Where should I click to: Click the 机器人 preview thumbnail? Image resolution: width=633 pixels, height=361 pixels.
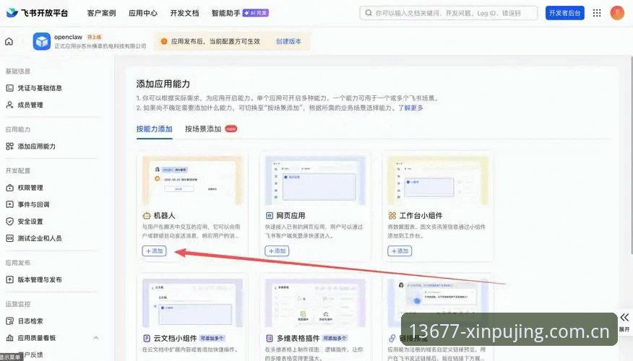click(192, 180)
